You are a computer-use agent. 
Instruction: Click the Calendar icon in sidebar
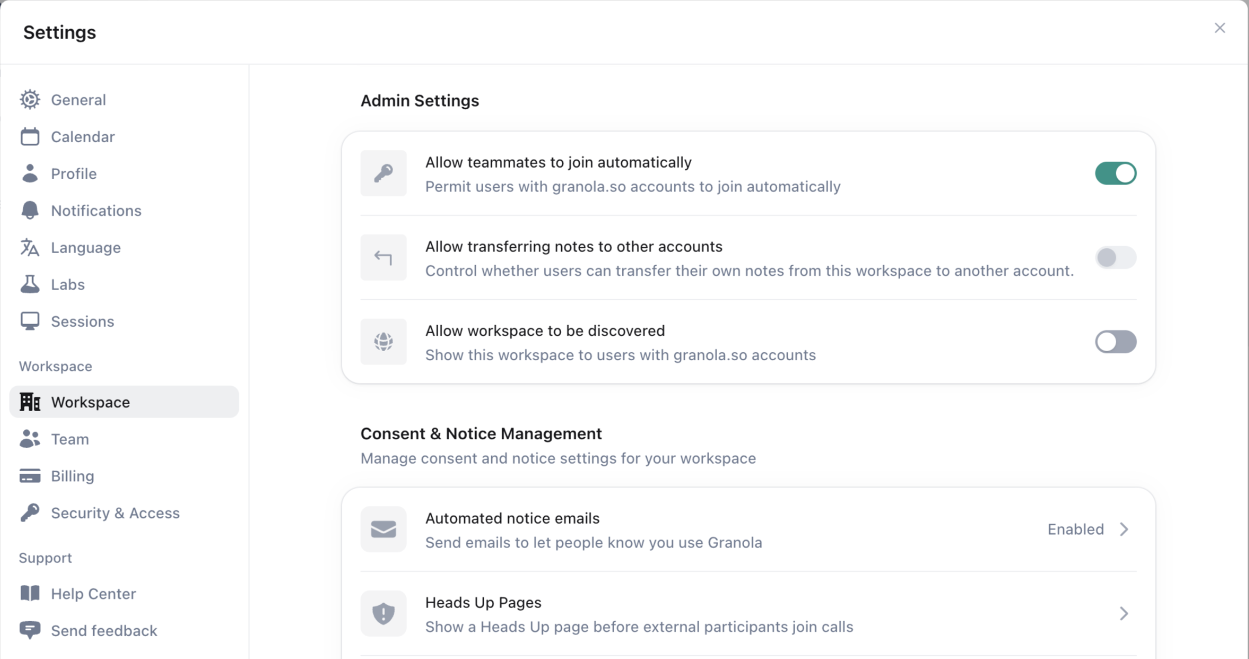[30, 137]
